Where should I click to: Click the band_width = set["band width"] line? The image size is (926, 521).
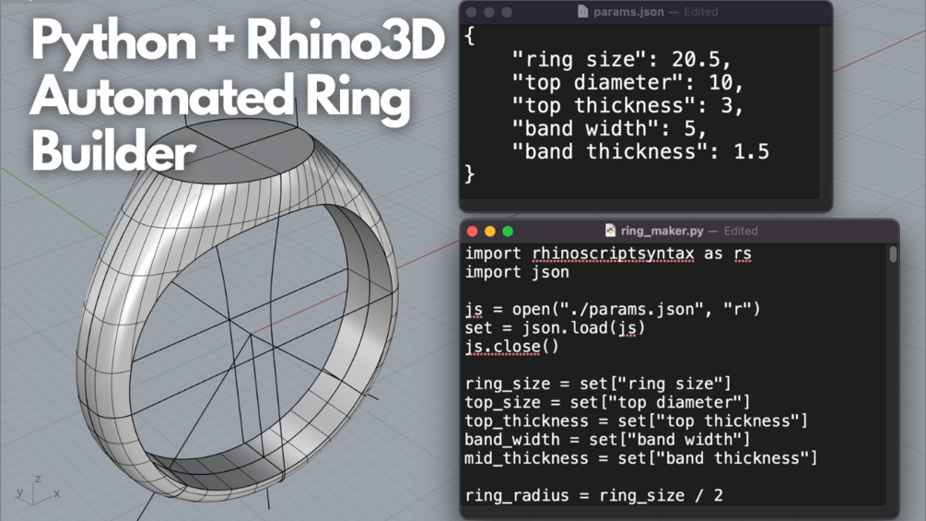click(x=607, y=440)
